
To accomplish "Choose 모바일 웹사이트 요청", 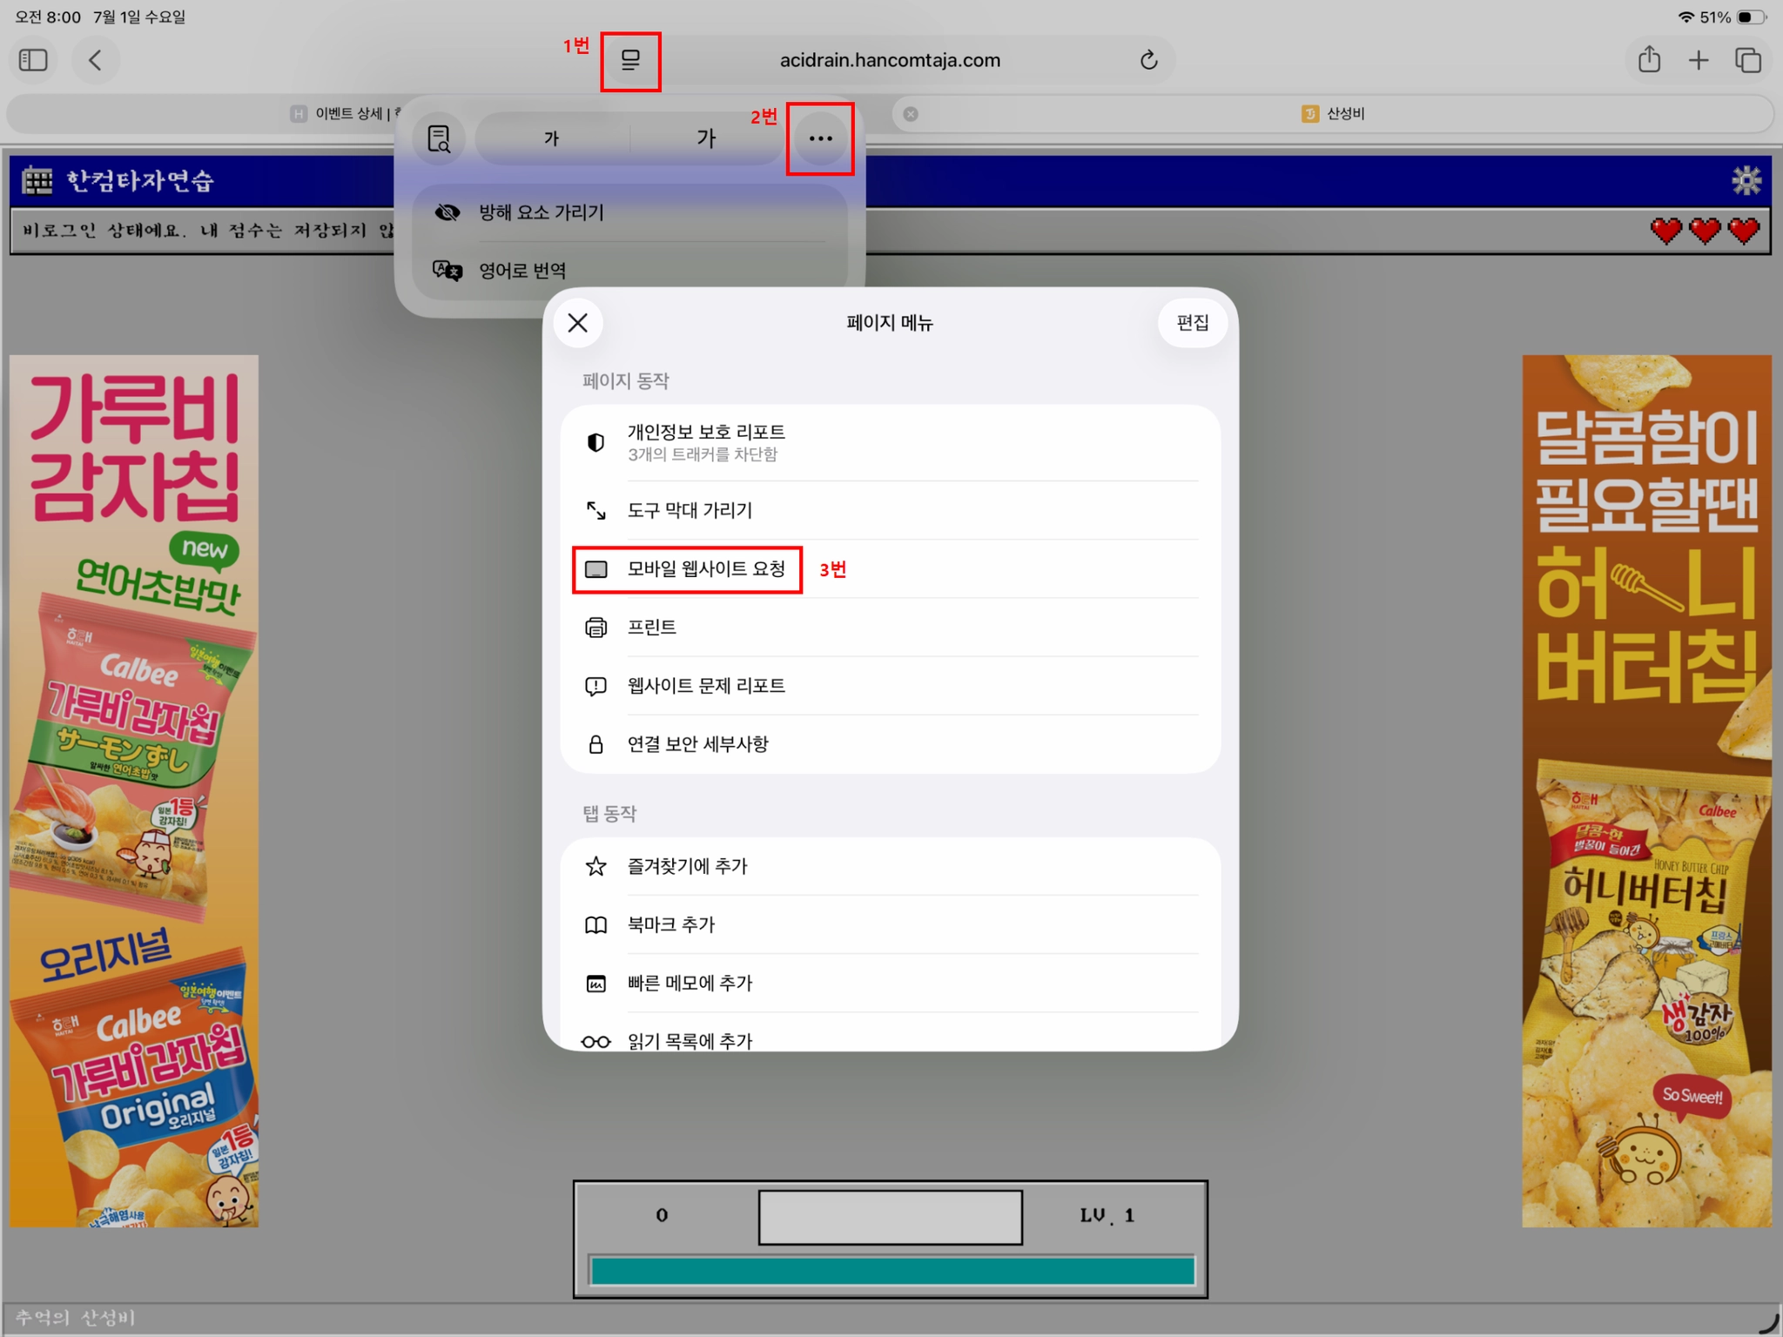I will [x=890, y=569].
